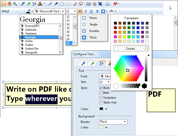Screen dimensions: 178x136
Task: Choose the Eraser tool
Action: click(75, 4)
